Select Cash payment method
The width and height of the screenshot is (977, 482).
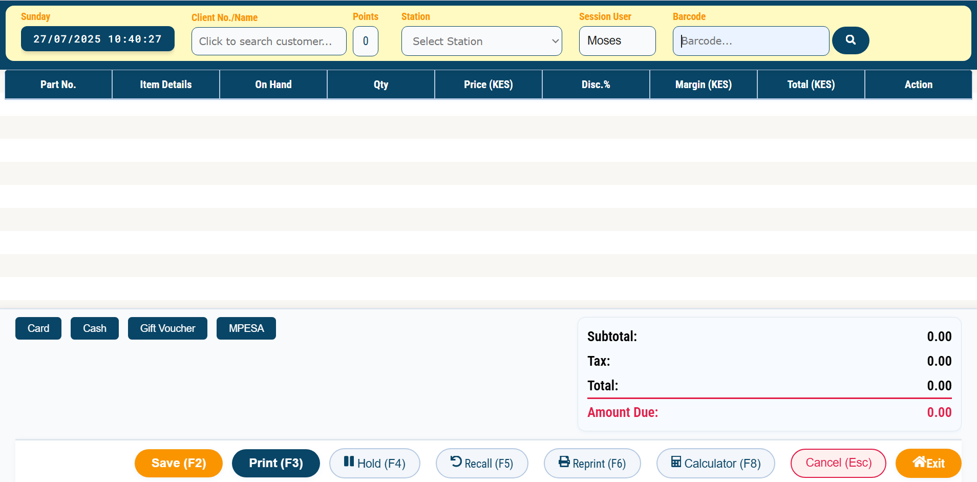tap(95, 328)
